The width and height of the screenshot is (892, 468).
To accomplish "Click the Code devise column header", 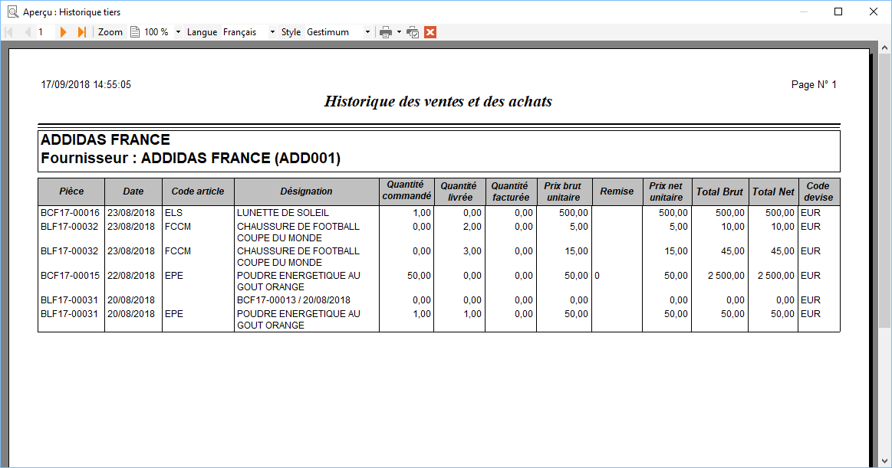I will tap(818, 191).
